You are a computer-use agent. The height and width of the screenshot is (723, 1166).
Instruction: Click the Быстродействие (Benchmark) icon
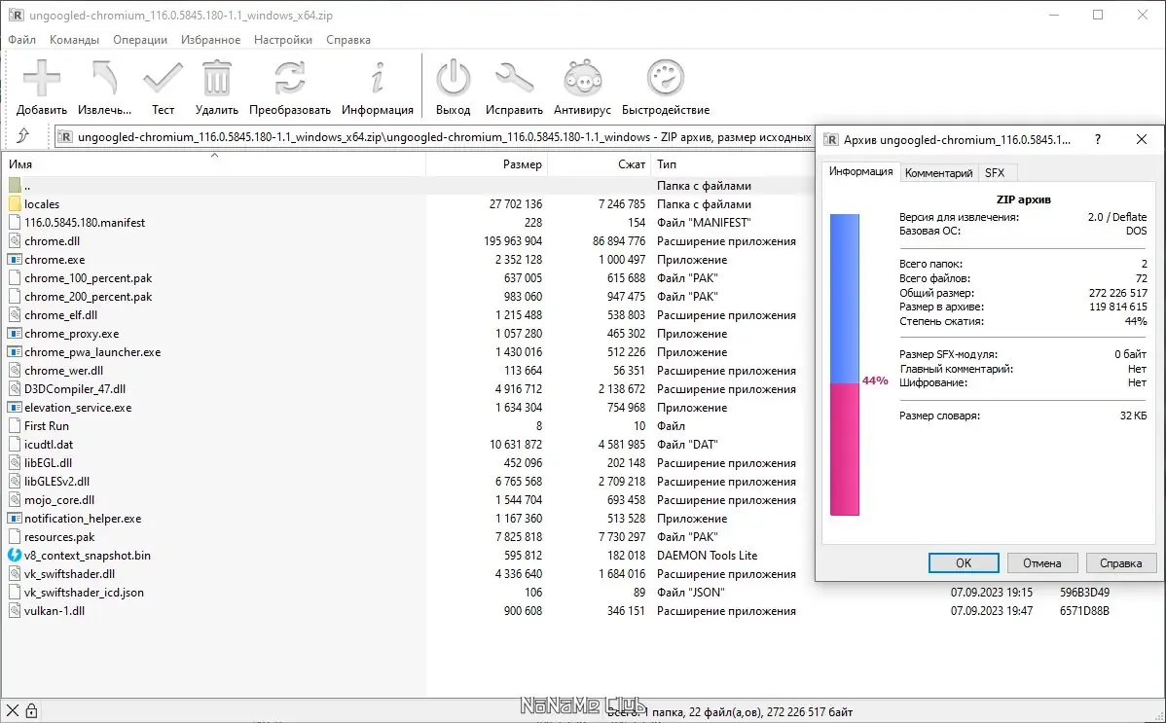pyautogui.click(x=665, y=83)
